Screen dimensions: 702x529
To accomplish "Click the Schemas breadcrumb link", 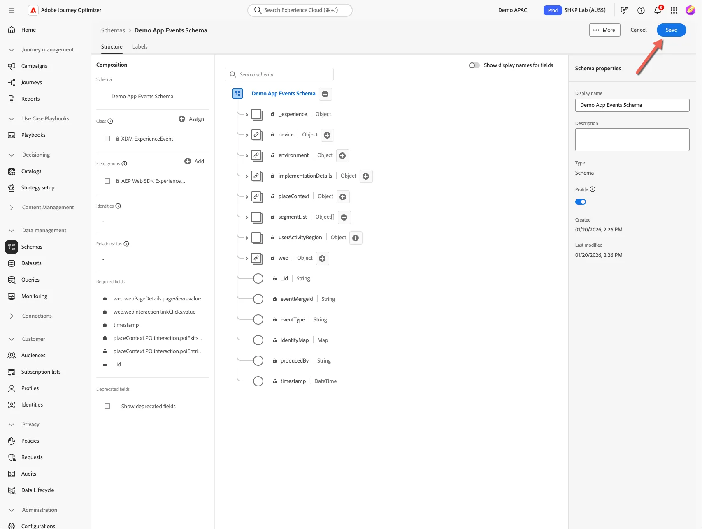I will 113,30.
